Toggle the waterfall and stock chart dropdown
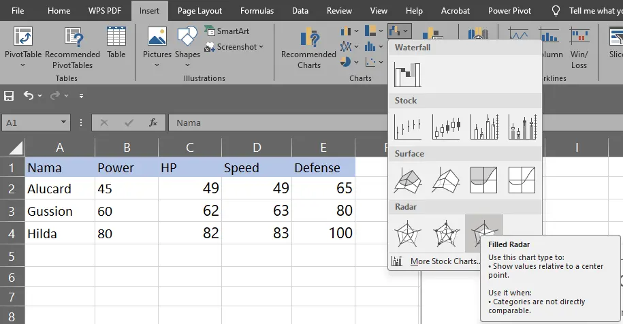 (399, 31)
